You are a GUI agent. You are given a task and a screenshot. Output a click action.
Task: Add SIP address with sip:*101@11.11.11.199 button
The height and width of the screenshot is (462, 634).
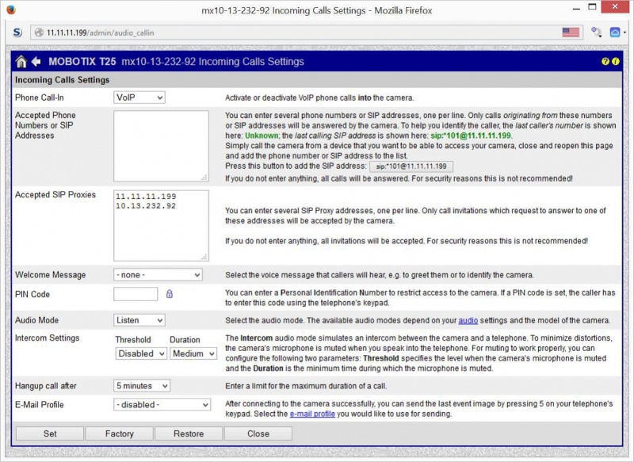click(411, 166)
